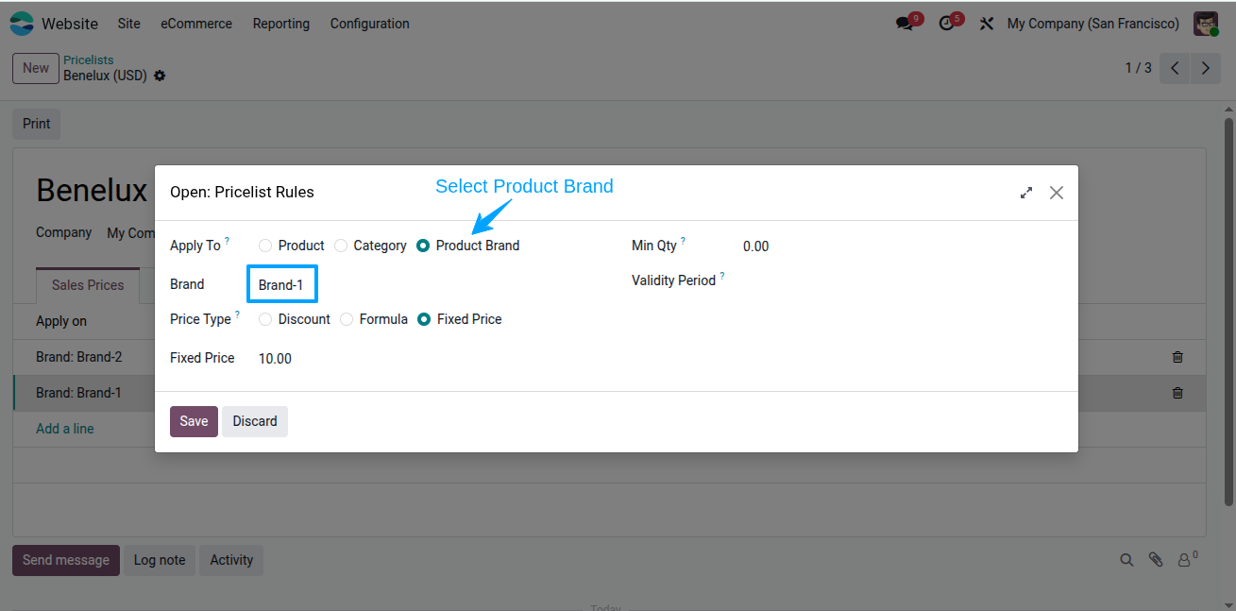Image resolution: width=1236 pixels, height=611 pixels.
Task: Click the page vertical scrollbar
Action: (1229, 312)
